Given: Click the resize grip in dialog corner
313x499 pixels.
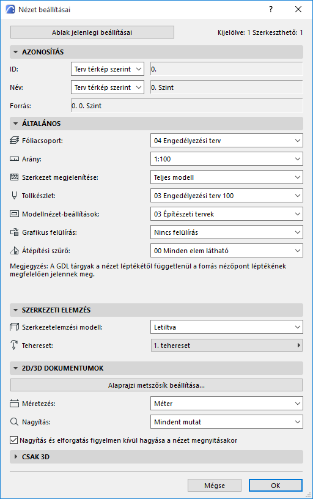Looking at the screenshot, I should click(308, 495).
